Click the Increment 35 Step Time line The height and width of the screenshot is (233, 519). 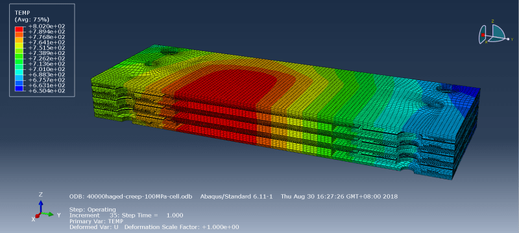click(126, 216)
